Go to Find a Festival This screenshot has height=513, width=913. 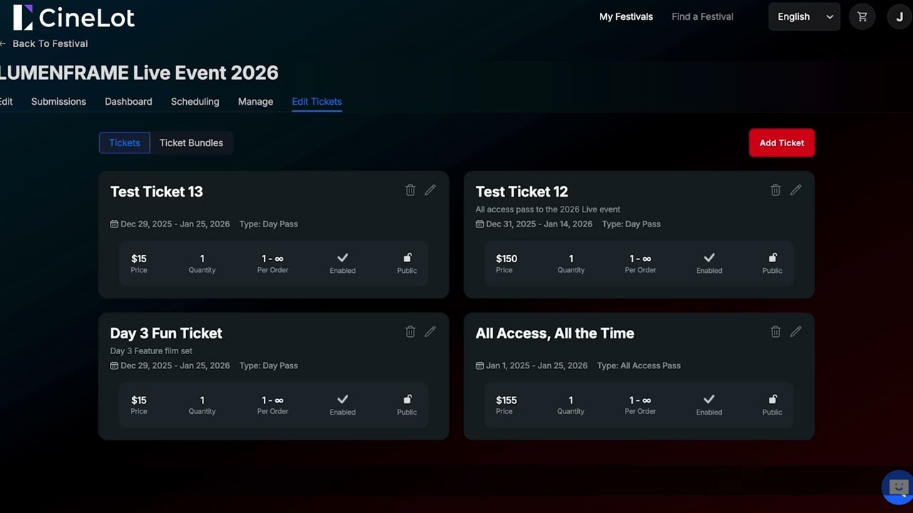pyautogui.click(x=702, y=16)
